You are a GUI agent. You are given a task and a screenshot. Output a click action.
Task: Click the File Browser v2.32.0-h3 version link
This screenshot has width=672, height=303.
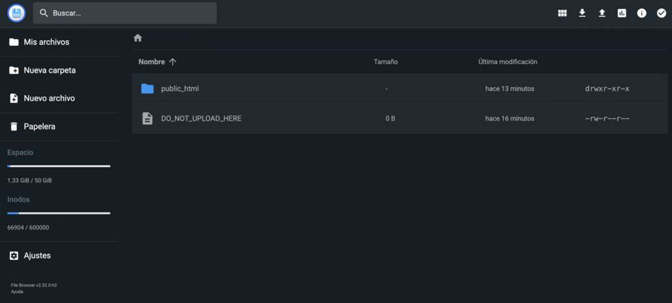(34, 285)
